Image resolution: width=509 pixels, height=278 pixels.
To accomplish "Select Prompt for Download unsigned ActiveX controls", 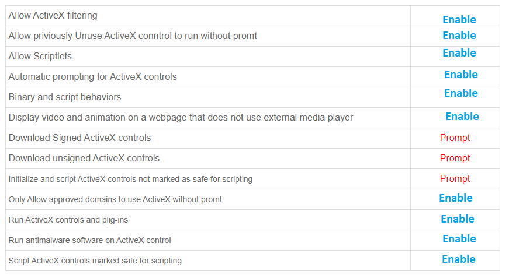I will tap(455, 159).
